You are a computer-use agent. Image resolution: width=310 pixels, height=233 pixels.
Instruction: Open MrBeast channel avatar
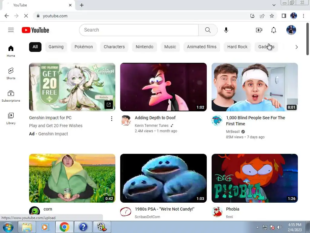click(217, 120)
